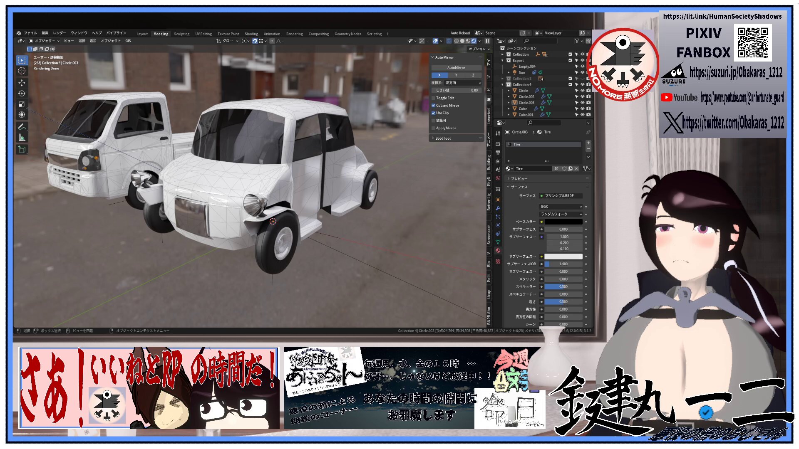The height and width of the screenshot is (449, 799).
Task: Click the Blender logo menu icon
Action: pyautogui.click(x=19, y=33)
